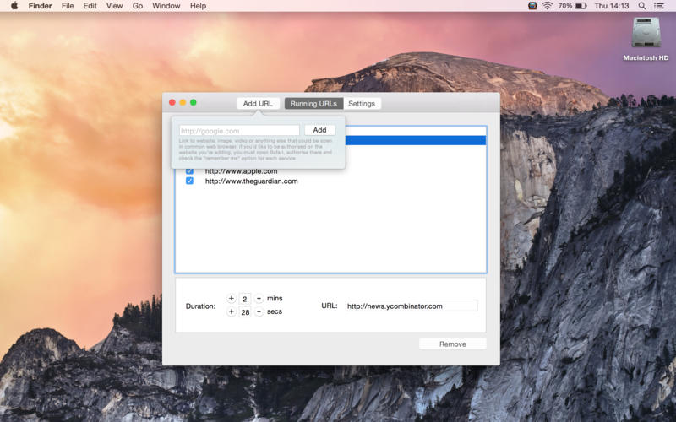676x422 pixels.
Task: Select the Running URLs tab
Action: point(313,104)
